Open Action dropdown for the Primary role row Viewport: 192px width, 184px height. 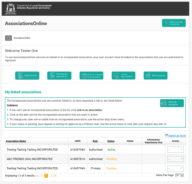point(176,168)
